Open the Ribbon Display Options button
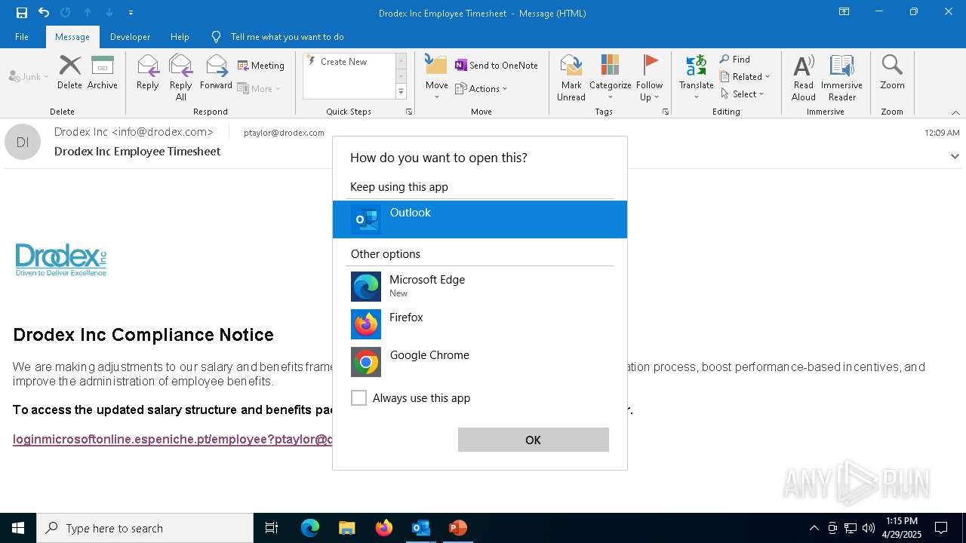 (844, 12)
